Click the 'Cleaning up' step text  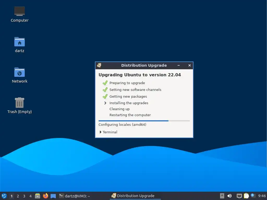pyautogui.click(x=119, y=109)
